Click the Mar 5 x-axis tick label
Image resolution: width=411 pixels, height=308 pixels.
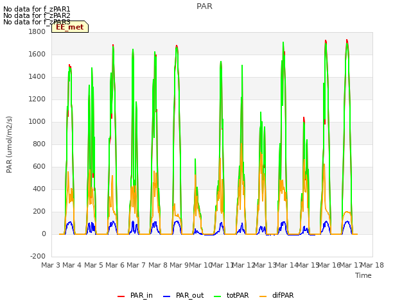point(94,265)
